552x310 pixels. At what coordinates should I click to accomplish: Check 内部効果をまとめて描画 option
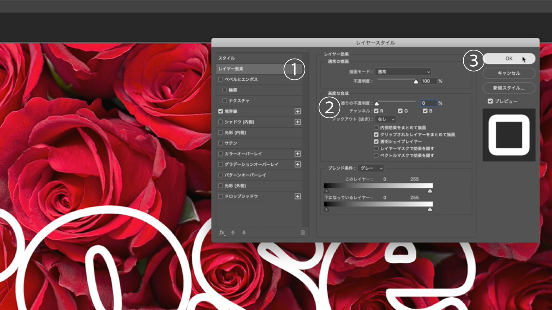(x=376, y=127)
